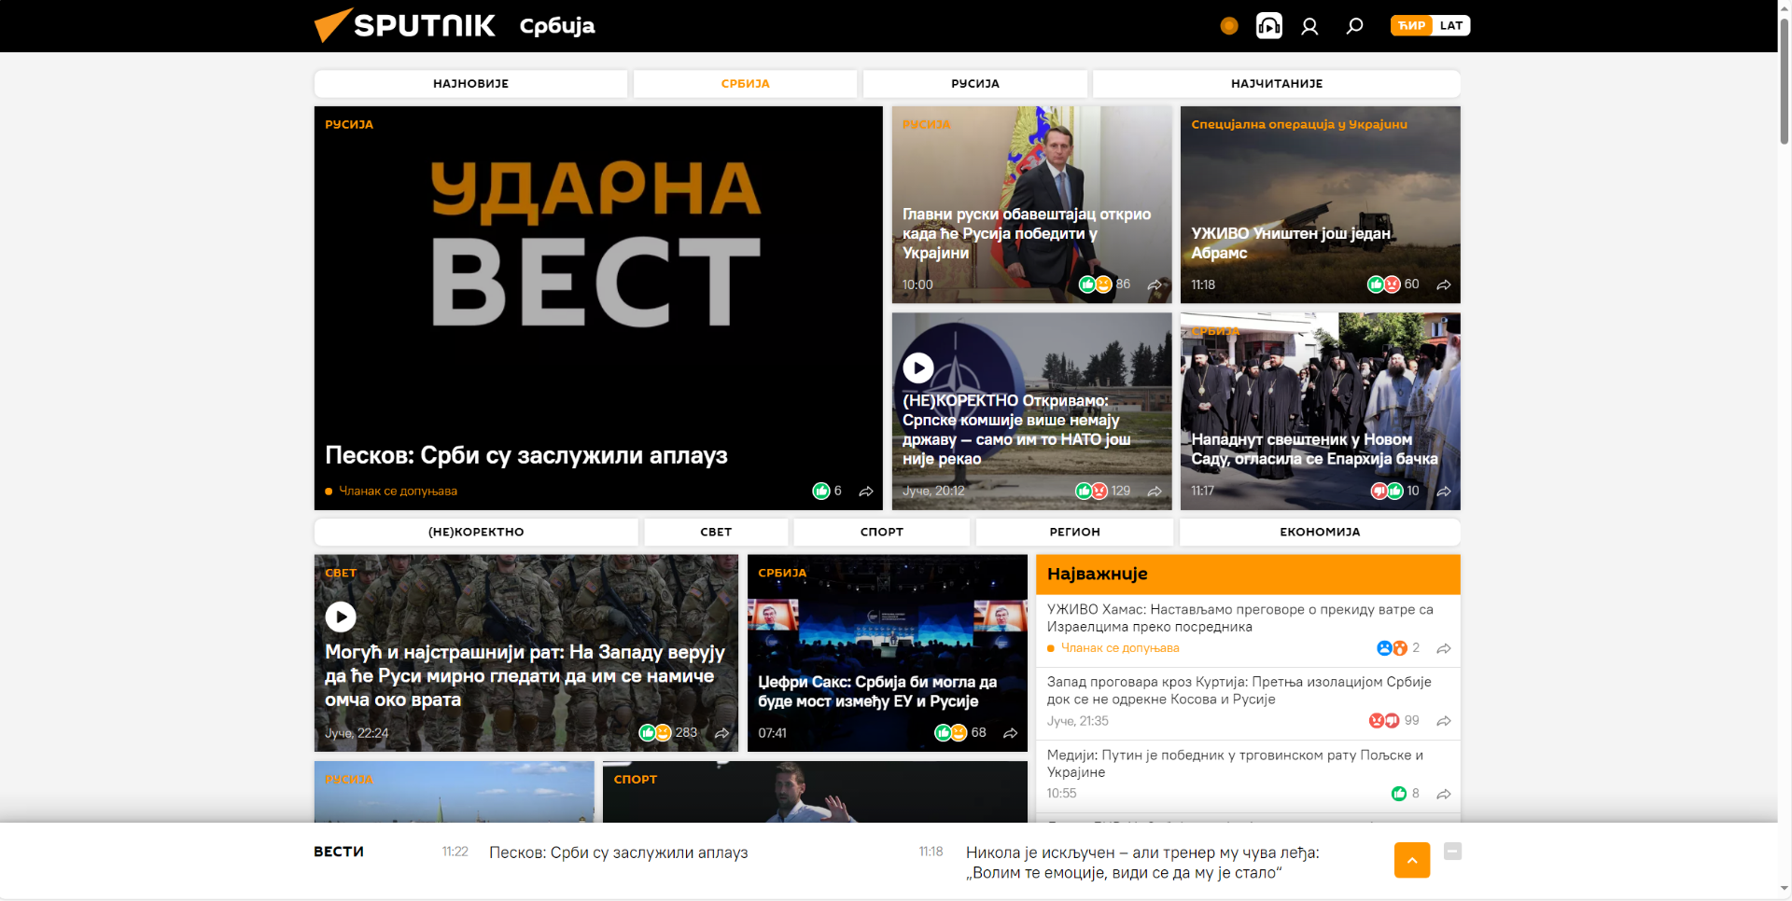Like the Путин trade war story
The image size is (1792, 901).
1398,794
